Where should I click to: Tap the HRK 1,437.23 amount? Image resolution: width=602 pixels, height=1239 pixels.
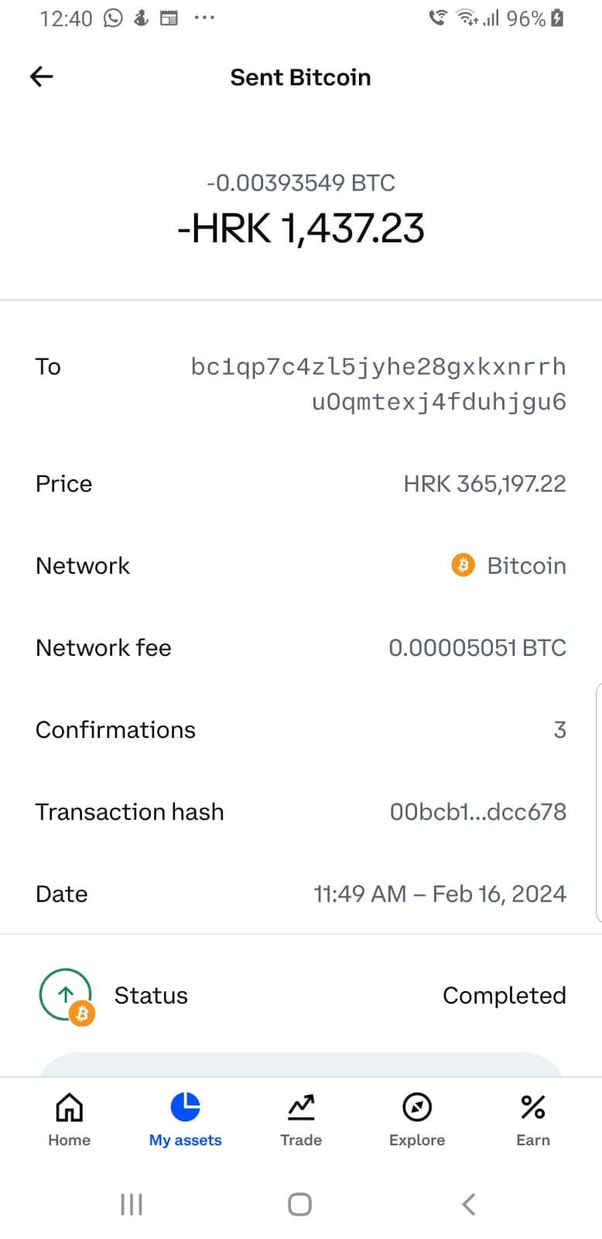pyautogui.click(x=301, y=229)
